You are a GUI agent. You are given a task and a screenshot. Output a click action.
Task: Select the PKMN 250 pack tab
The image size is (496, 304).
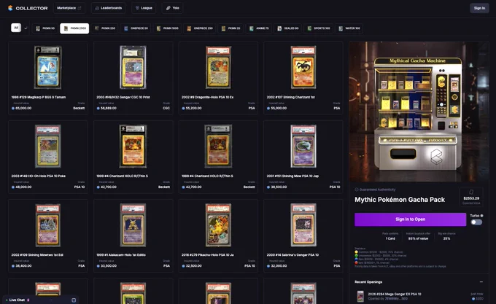click(x=105, y=28)
